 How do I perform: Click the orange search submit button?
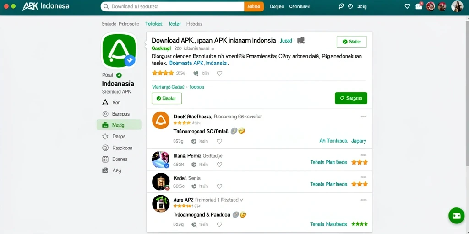(x=254, y=6)
